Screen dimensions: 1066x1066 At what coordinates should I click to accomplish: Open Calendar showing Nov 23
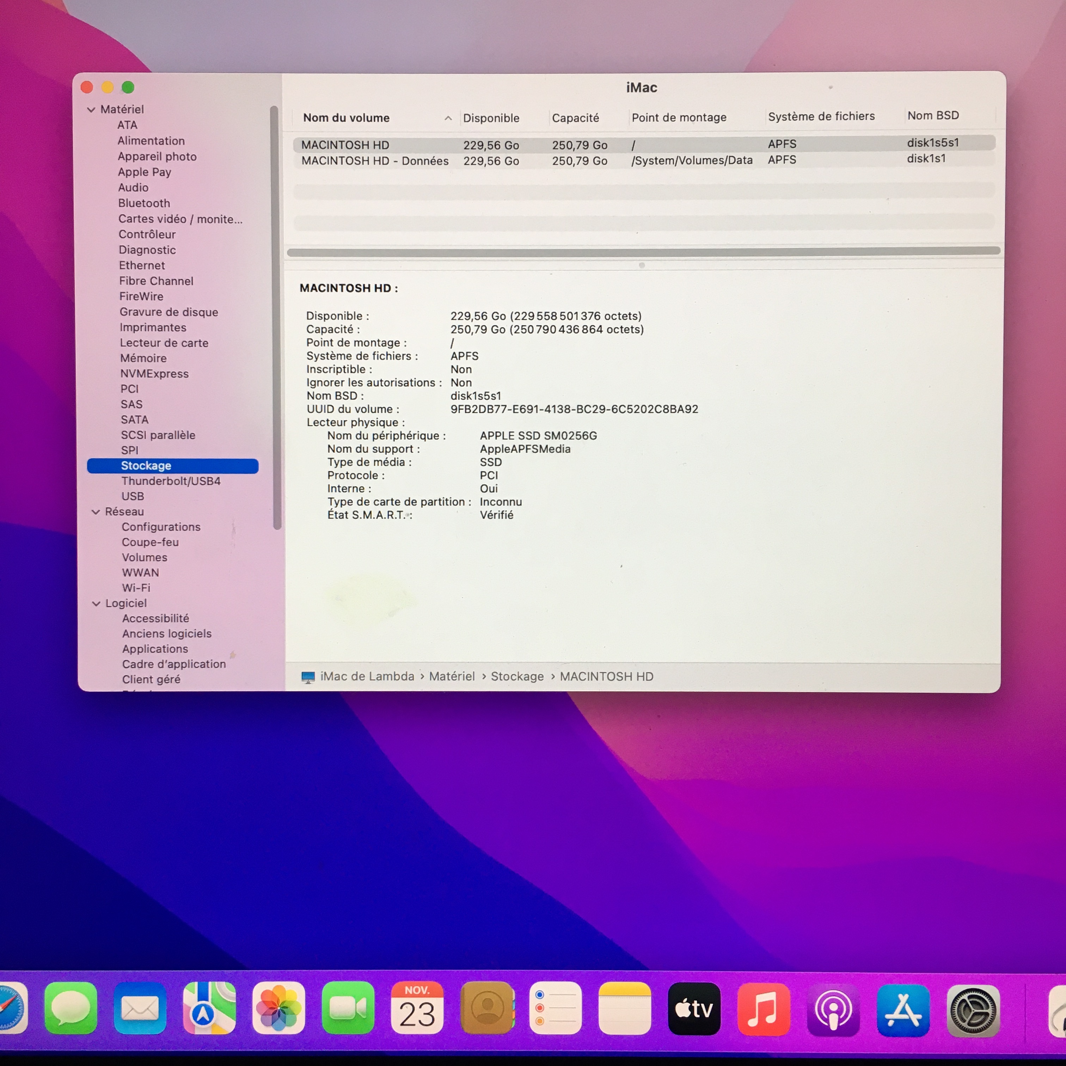pos(417,1007)
